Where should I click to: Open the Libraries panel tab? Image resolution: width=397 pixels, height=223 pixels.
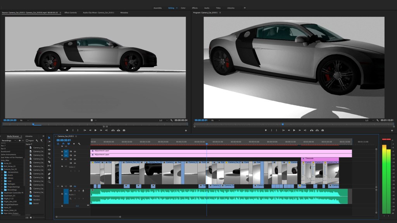[x=29, y=136]
